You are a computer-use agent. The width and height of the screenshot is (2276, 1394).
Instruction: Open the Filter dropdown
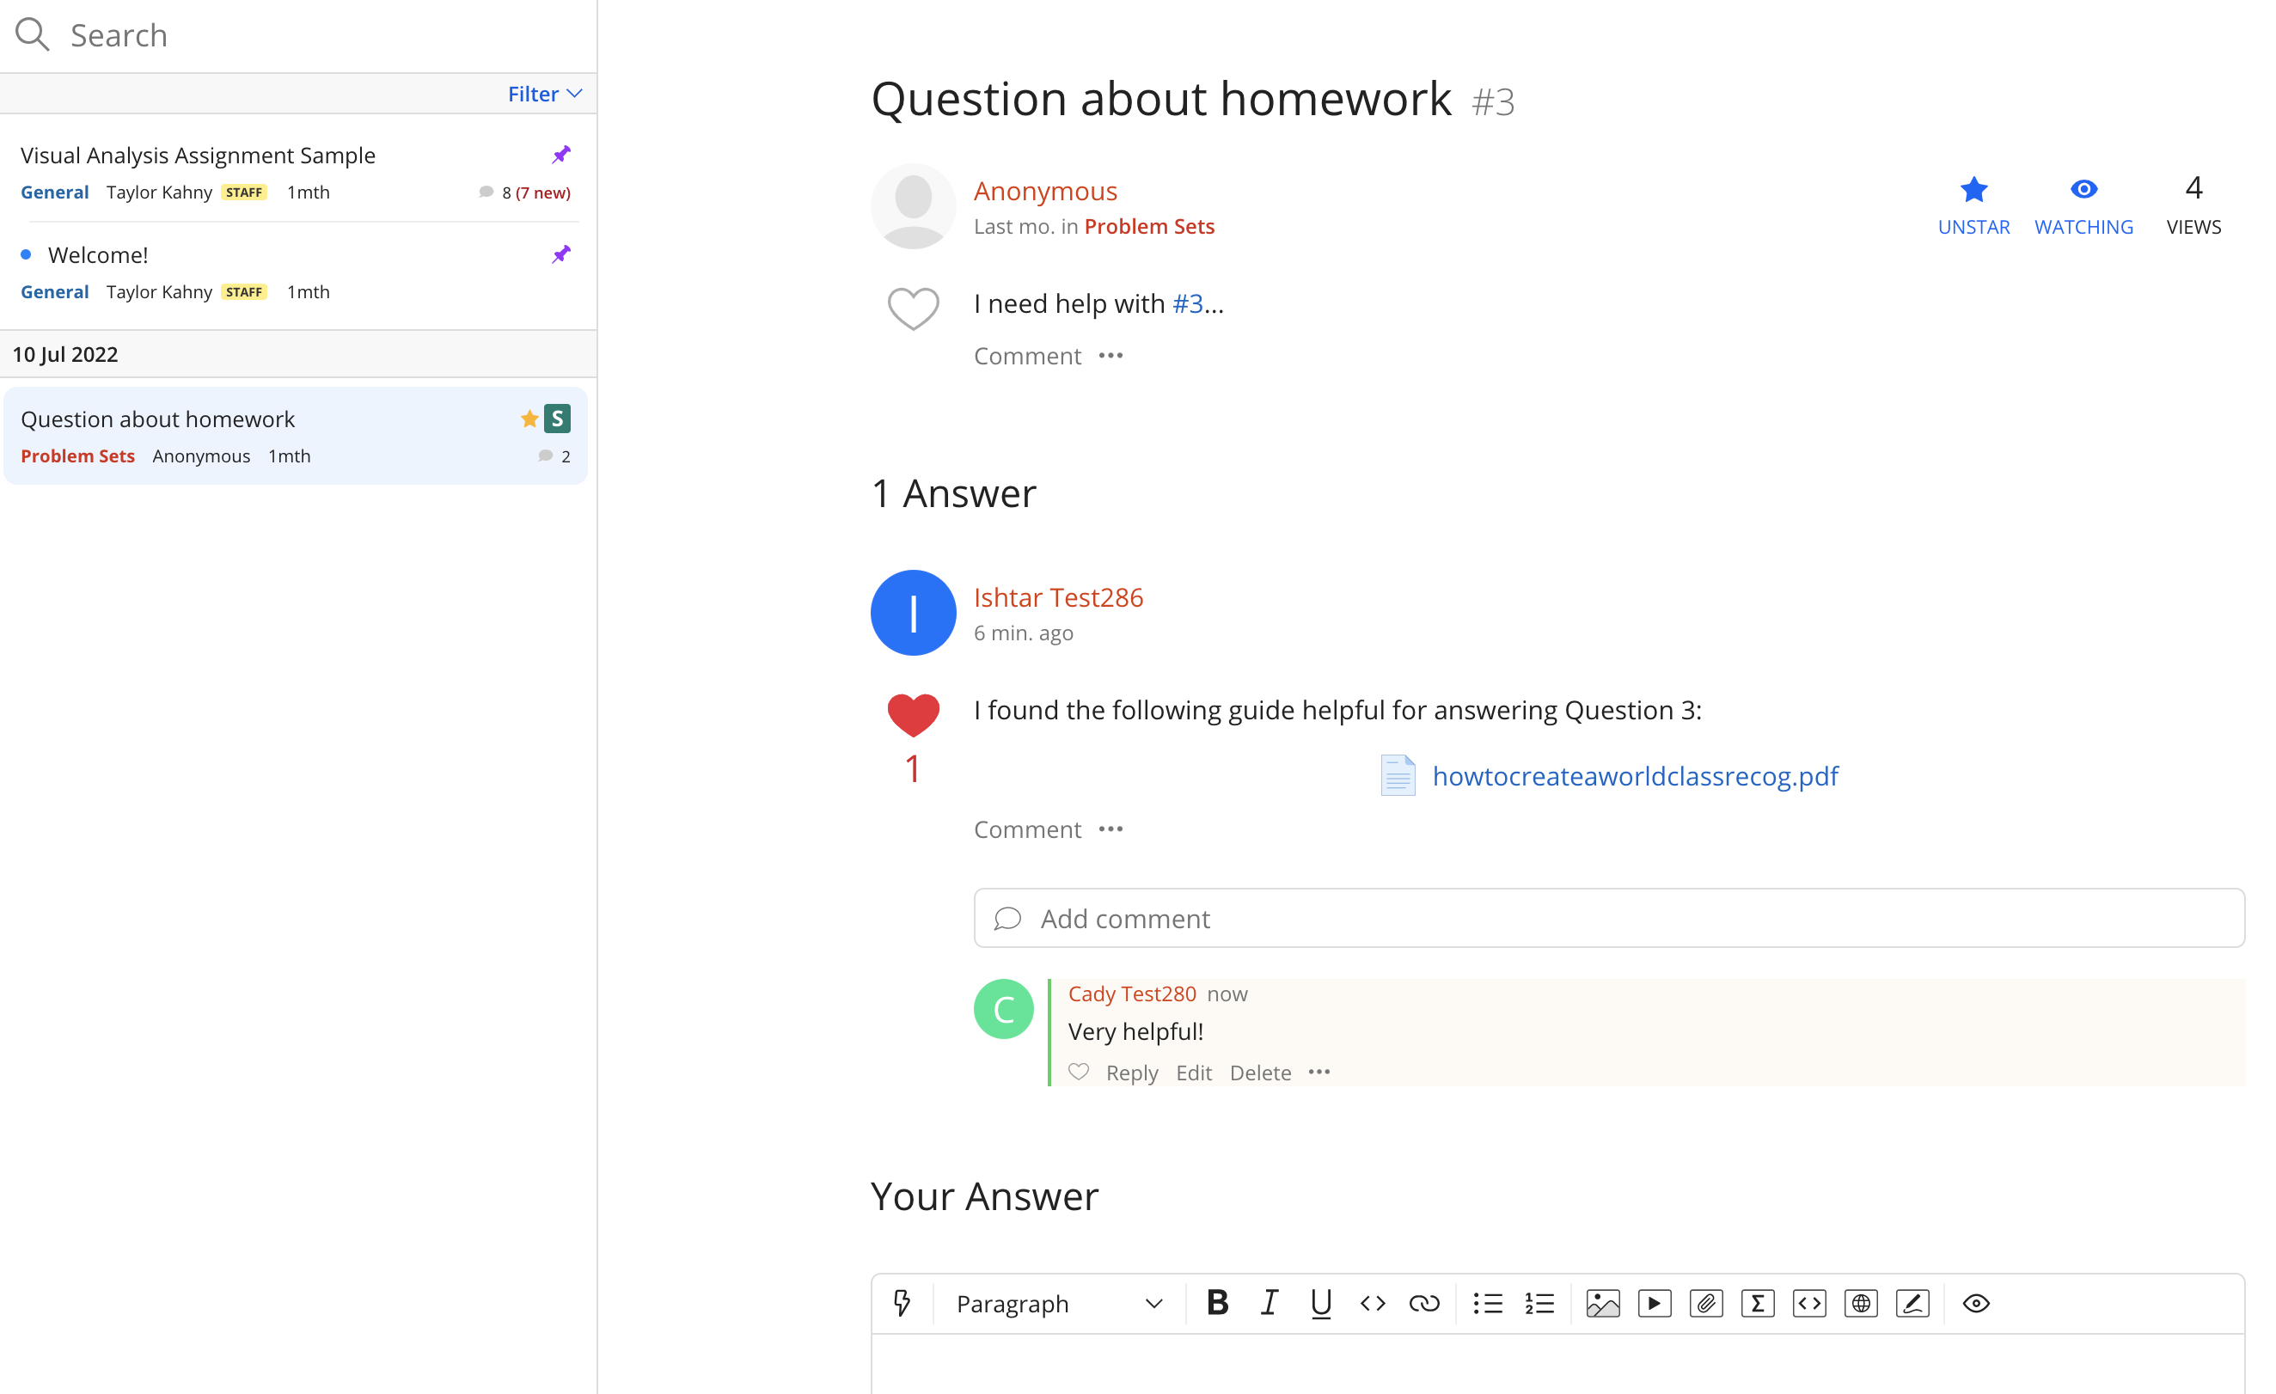click(544, 94)
